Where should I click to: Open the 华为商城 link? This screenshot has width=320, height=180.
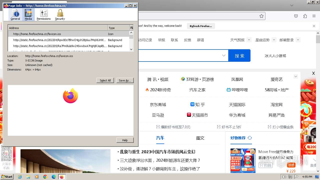[x=237, y=115]
